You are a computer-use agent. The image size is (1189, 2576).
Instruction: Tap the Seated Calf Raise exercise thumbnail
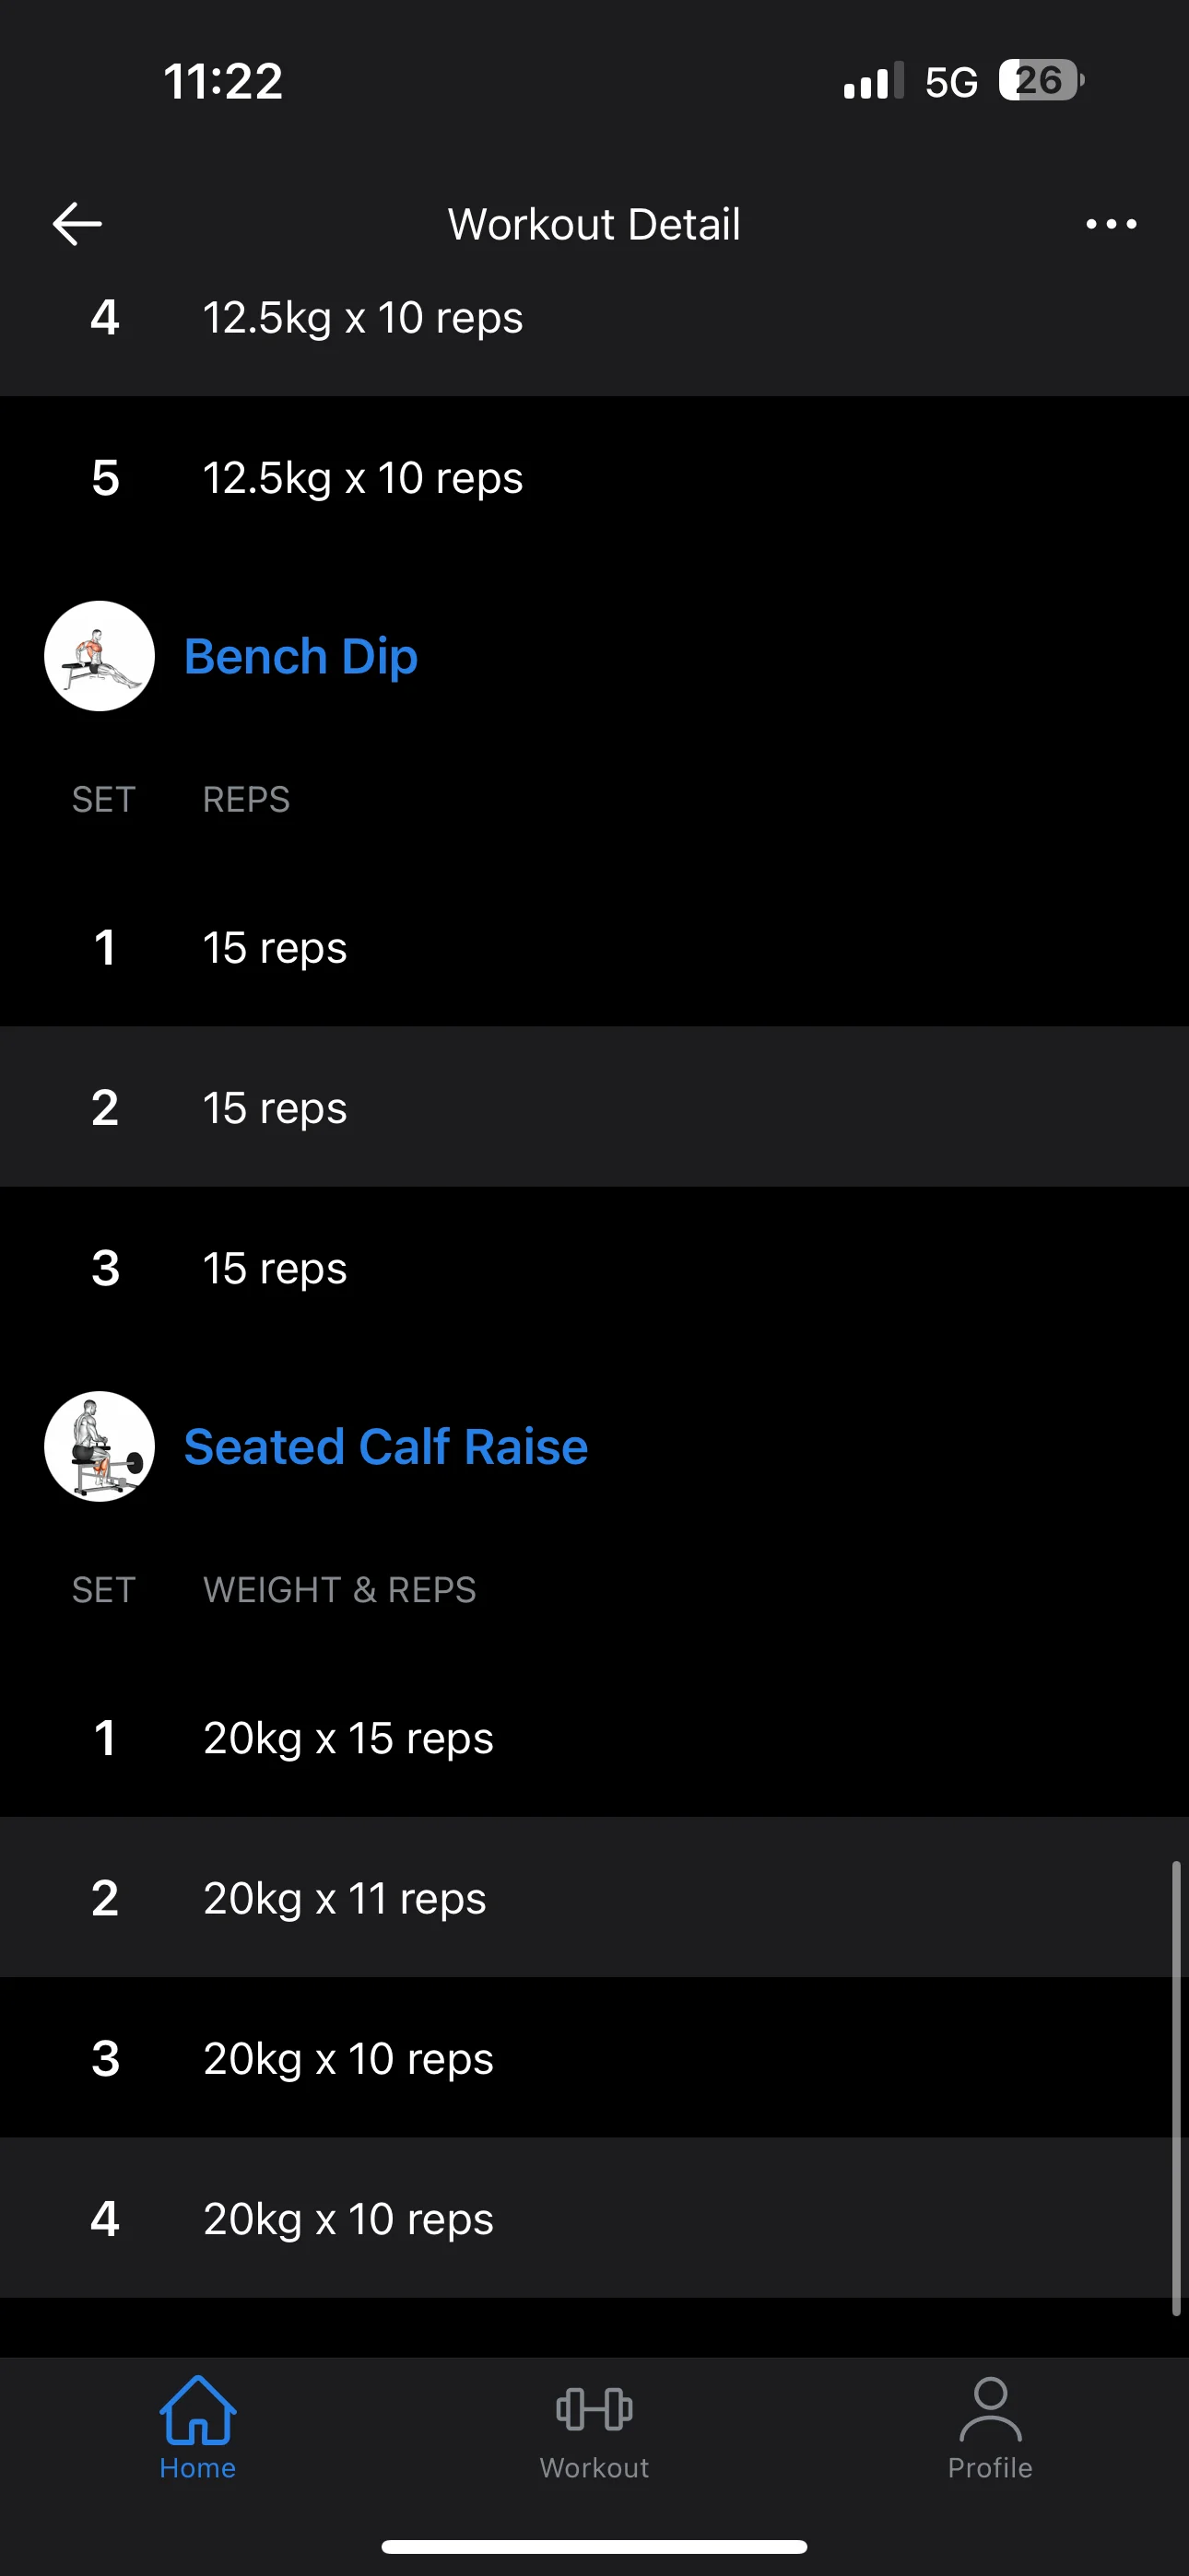(x=100, y=1446)
